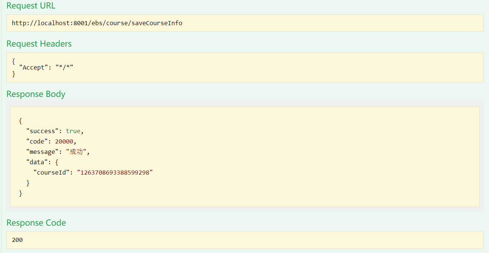Click the Request Headers heading

click(39, 44)
